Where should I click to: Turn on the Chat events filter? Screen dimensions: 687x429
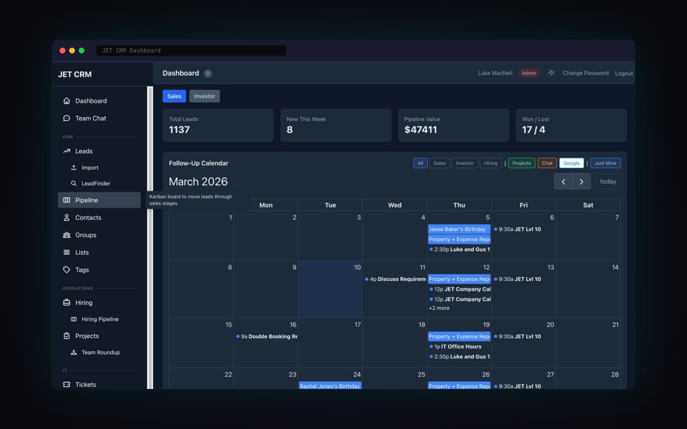(x=547, y=163)
